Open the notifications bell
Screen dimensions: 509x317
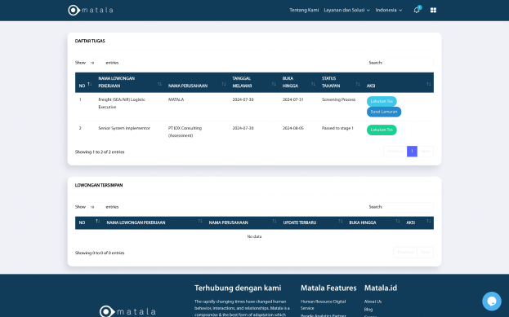[417, 10]
